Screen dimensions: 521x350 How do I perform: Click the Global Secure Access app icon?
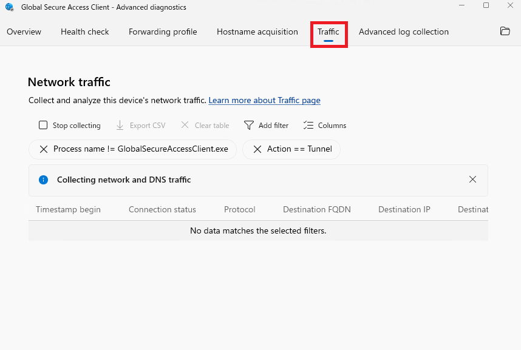(10, 7)
